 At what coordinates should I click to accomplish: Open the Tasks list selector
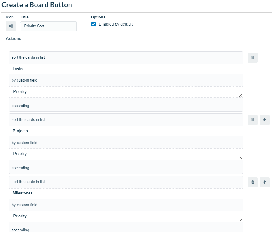(x=126, y=69)
